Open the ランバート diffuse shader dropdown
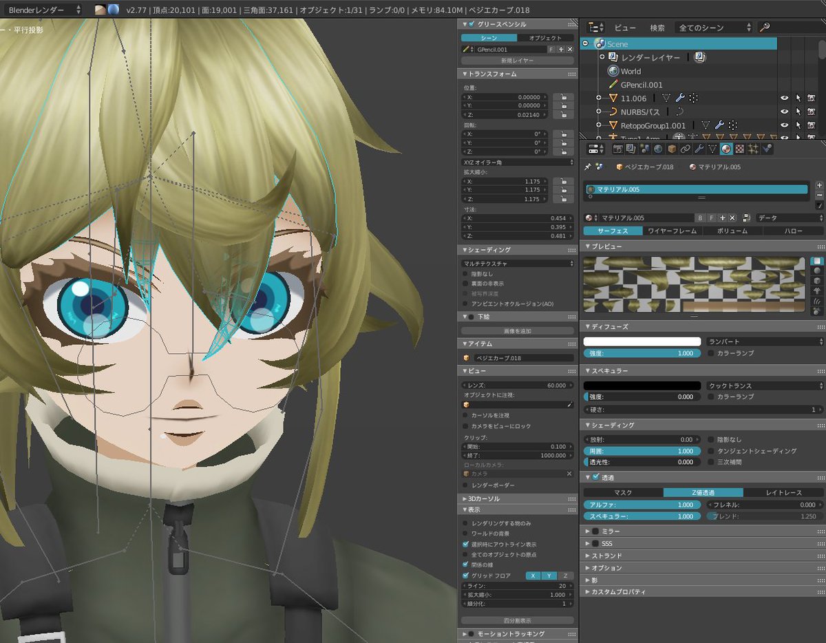This screenshot has height=643, width=826. pyautogui.click(x=765, y=341)
